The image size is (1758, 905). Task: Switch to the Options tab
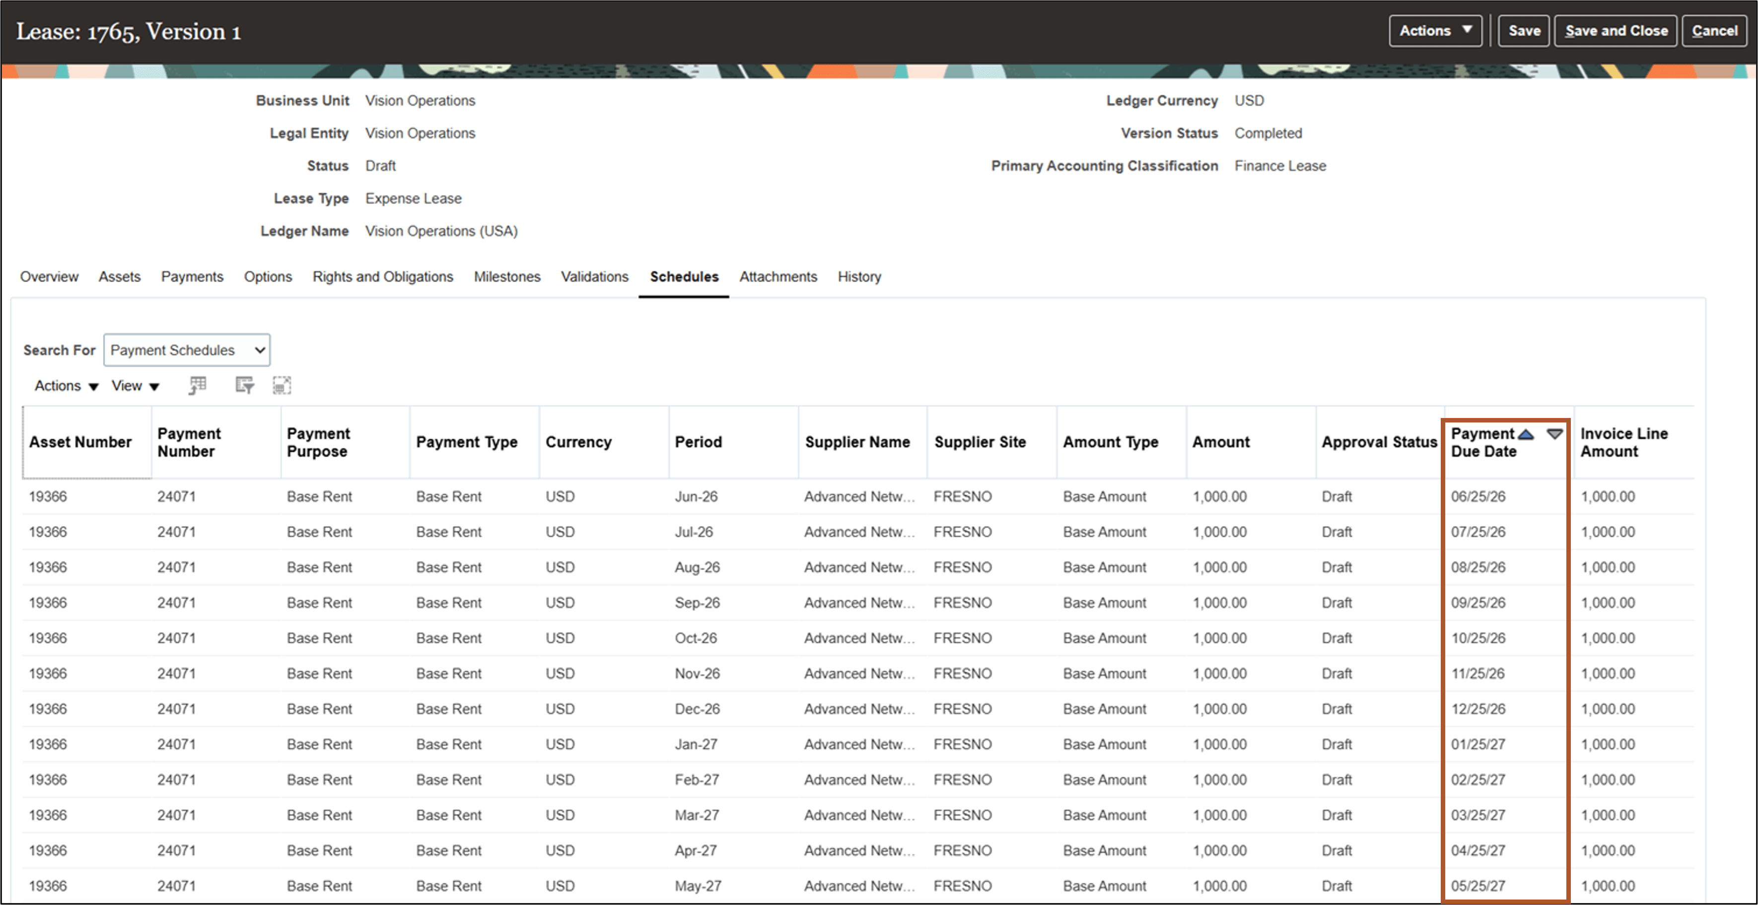pyautogui.click(x=268, y=277)
